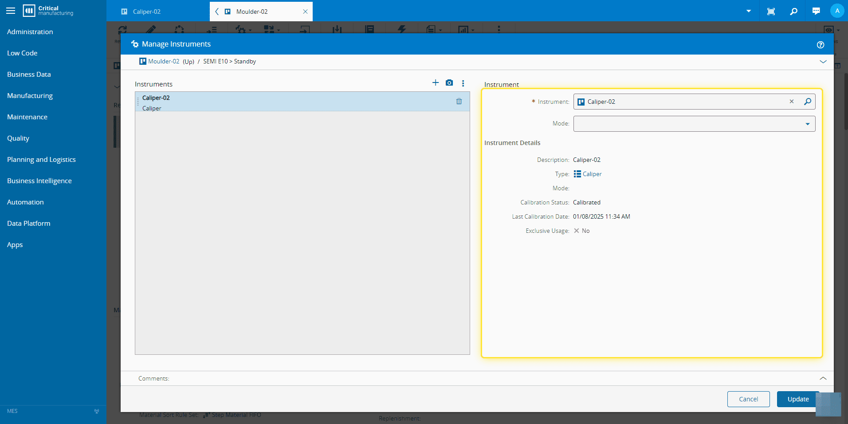848x424 pixels.
Task: Open the Instruments more options menu
Action: tap(463, 83)
